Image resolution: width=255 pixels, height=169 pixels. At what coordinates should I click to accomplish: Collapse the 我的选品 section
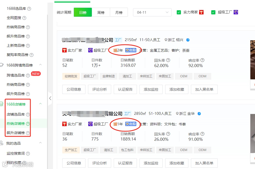tap(40, 143)
